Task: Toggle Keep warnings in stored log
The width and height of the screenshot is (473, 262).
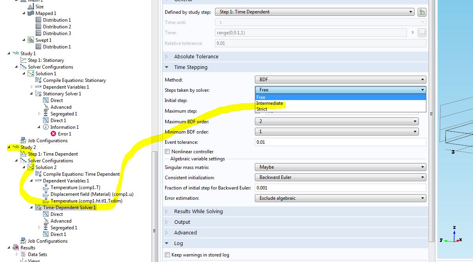Action: 168,255
